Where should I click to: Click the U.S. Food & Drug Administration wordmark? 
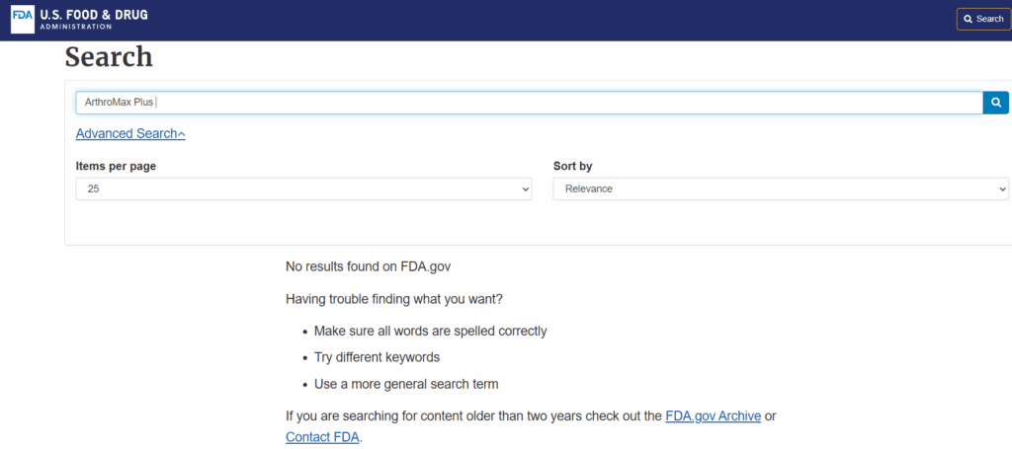tap(94, 20)
